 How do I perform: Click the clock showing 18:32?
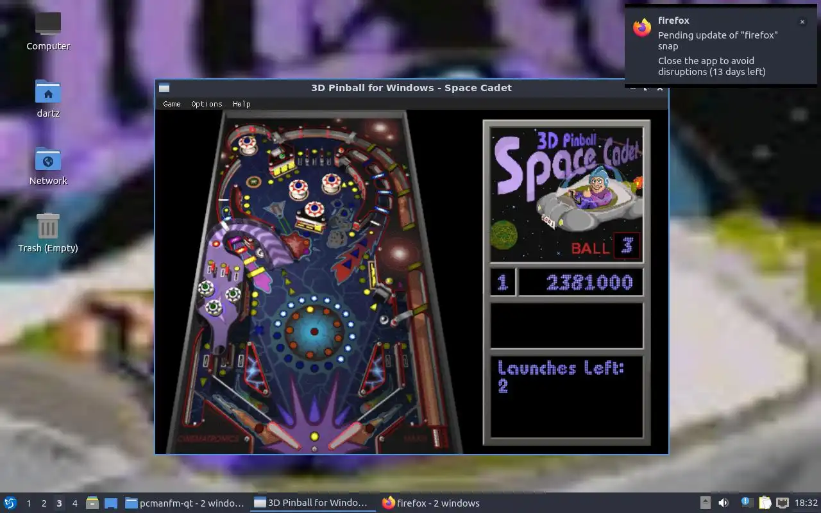[806, 503]
